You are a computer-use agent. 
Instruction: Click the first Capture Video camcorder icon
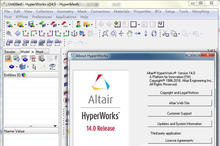pyautogui.click(x=50, y=43)
